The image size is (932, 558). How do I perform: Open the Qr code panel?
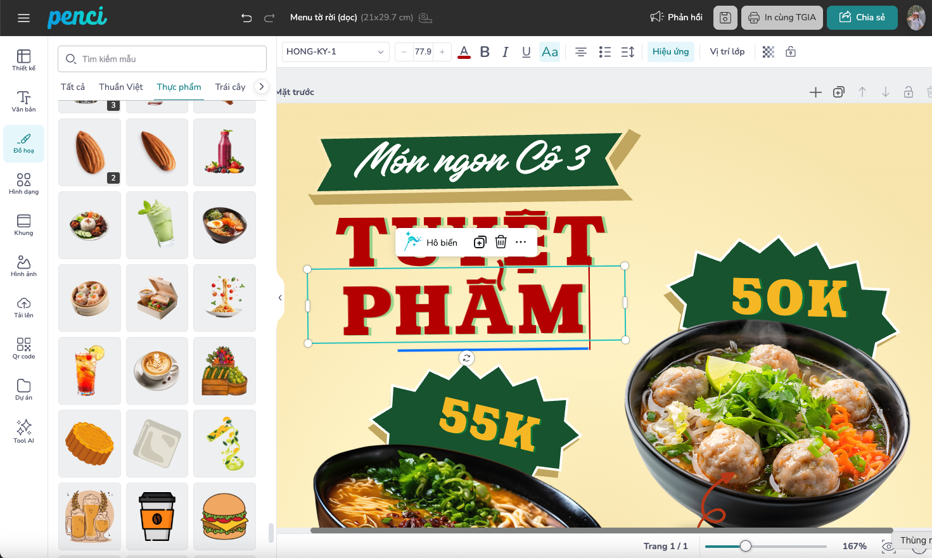point(23,348)
